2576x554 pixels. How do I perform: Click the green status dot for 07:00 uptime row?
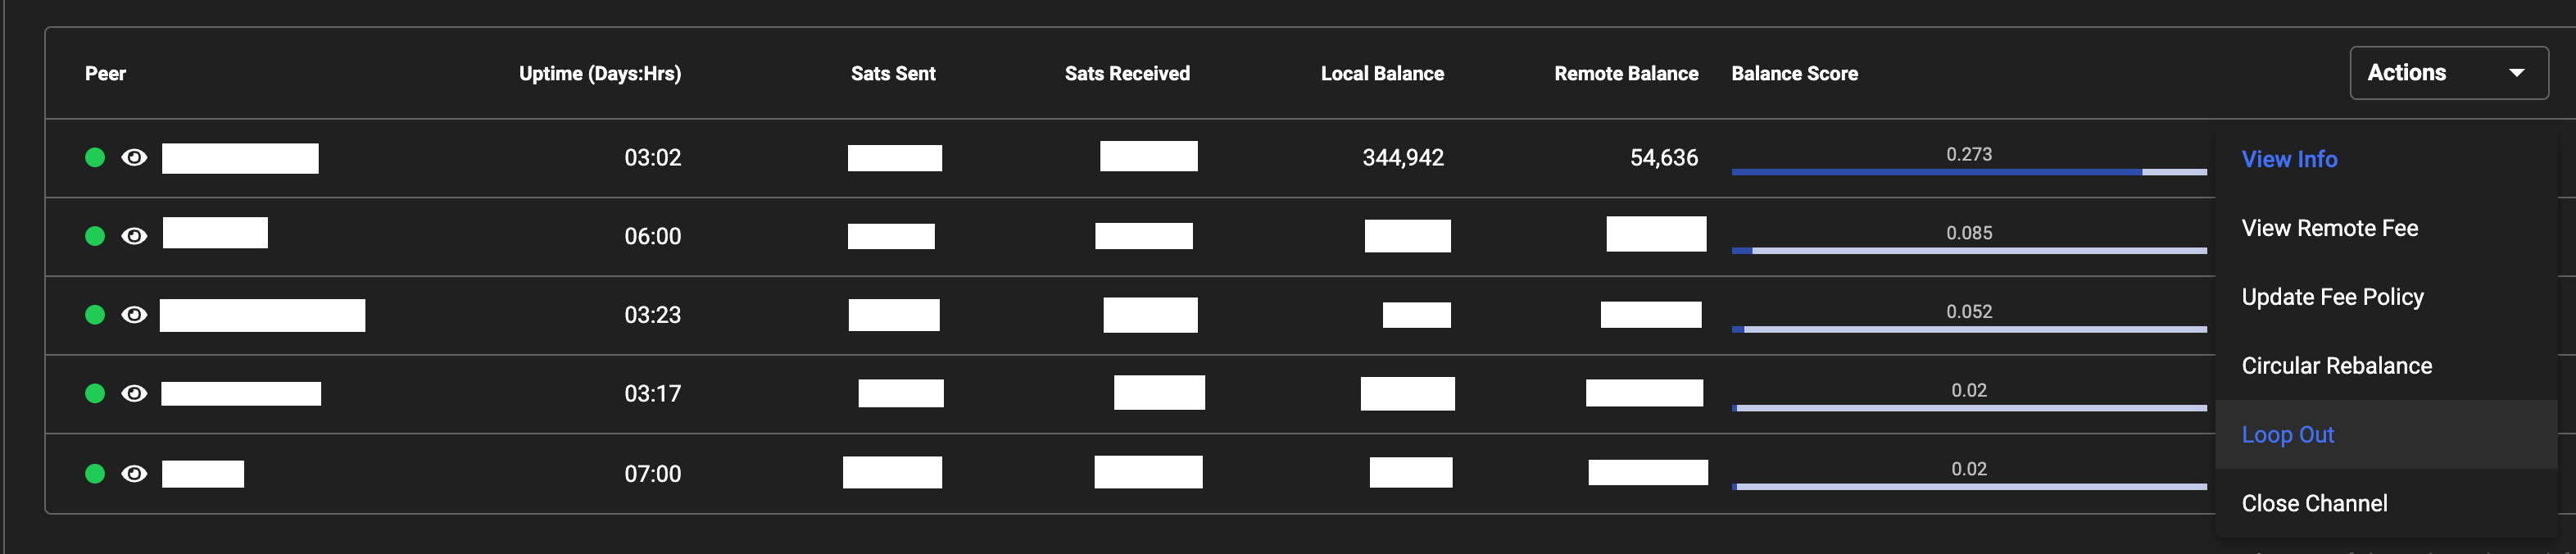pyautogui.click(x=95, y=473)
